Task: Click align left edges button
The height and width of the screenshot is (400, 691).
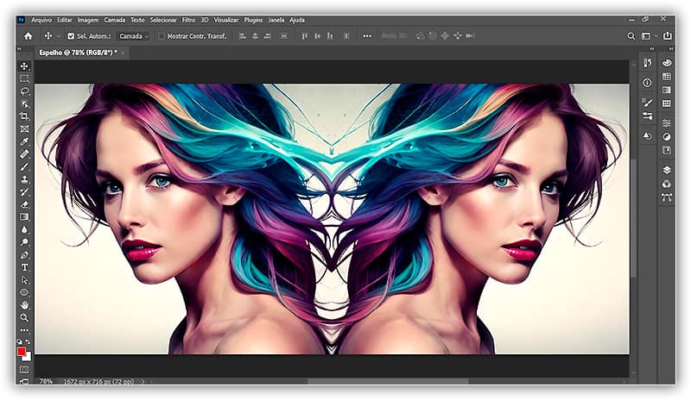Action: coord(243,36)
